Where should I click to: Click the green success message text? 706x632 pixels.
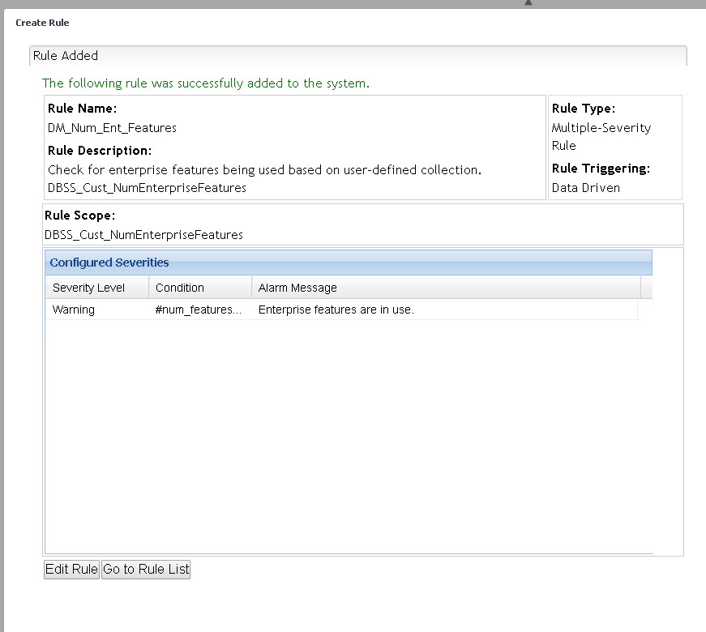[x=206, y=83]
